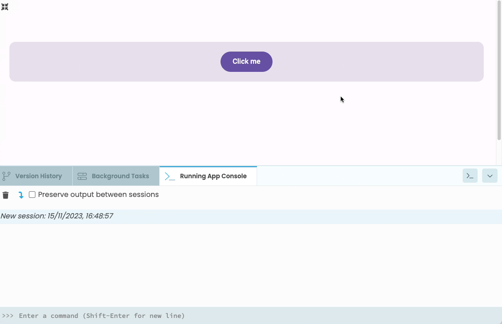Click the empty console output area
Viewport: 502px width, 324px height.
tap(244, 264)
